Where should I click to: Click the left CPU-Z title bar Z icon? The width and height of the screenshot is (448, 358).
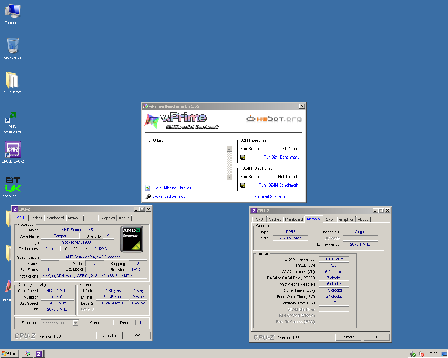coord(15,209)
